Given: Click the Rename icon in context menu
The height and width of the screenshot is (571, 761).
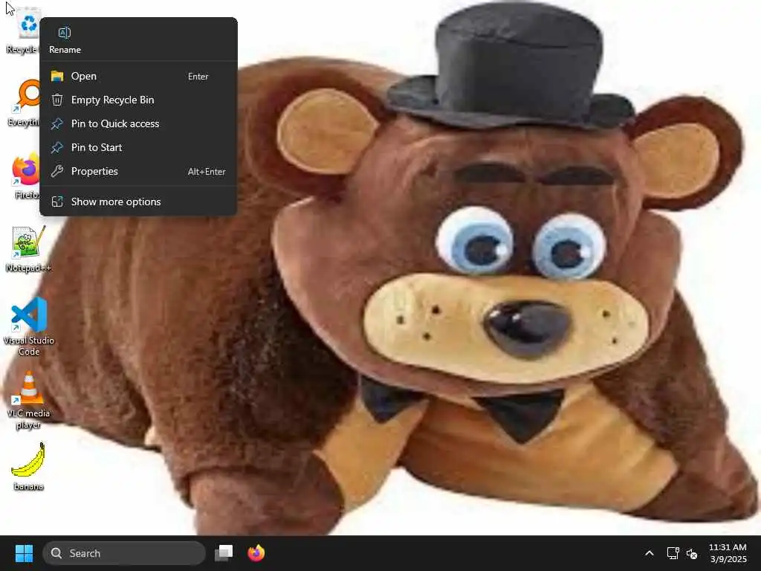Looking at the screenshot, I should (65, 33).
